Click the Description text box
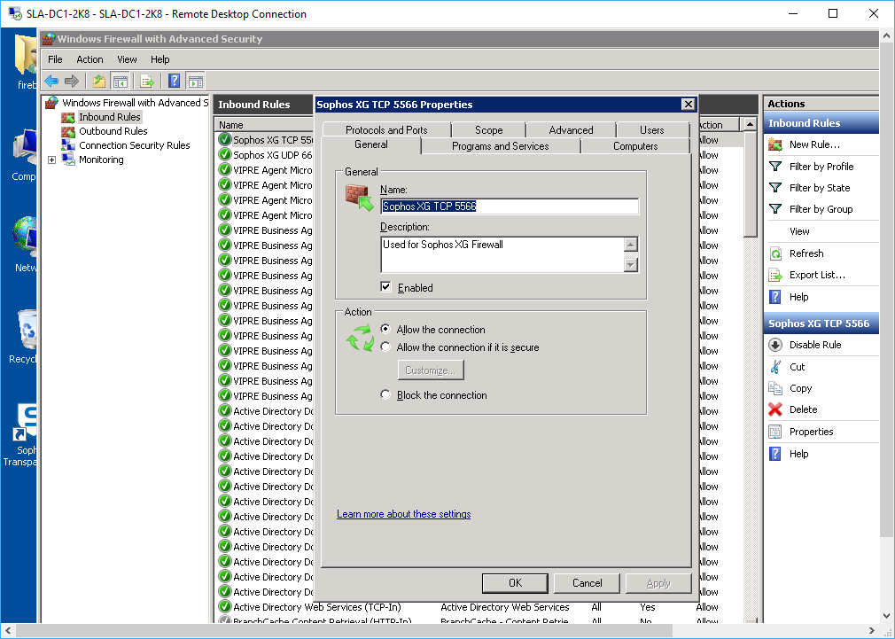Screen dimensions: 895x639 (502, 254)
